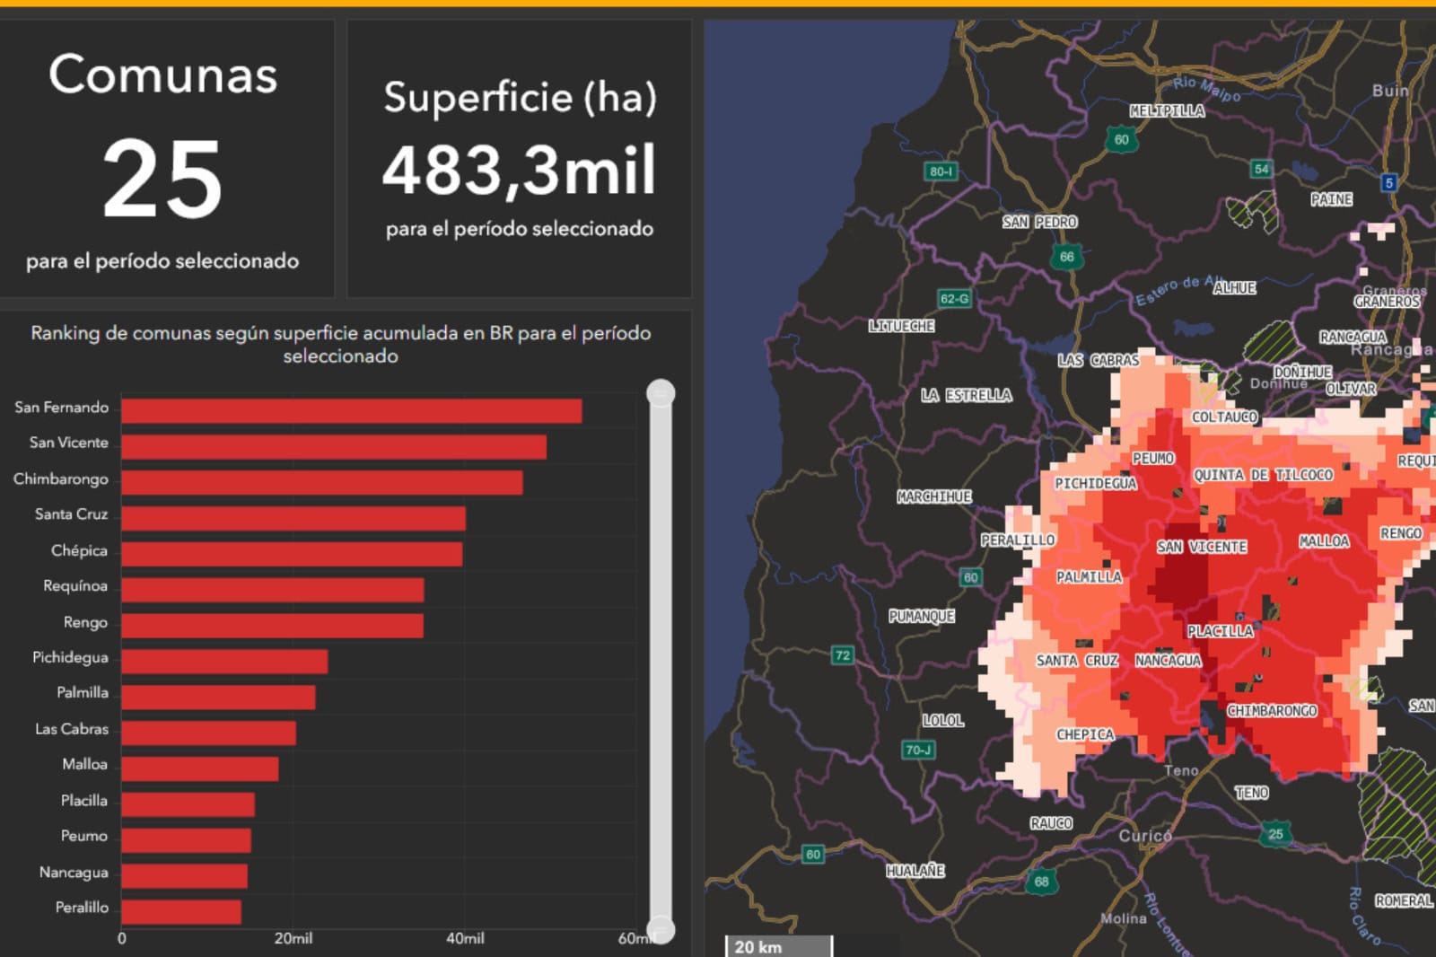
Task: Click the SAN VICENTE label on map
Action: [1201, 547]
